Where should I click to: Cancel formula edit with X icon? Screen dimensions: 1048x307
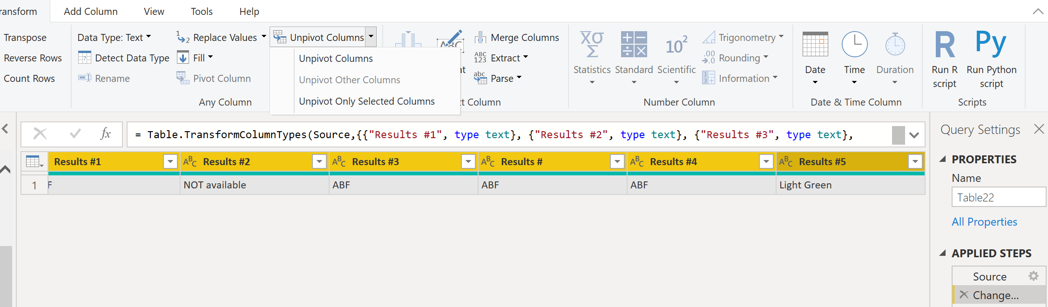tap(40, 134)
